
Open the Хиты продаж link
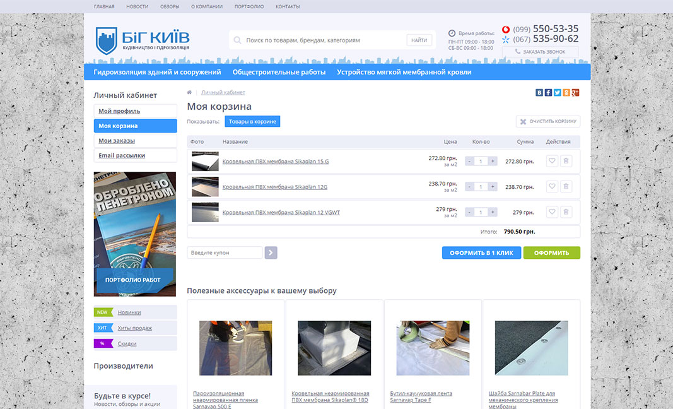click(x=135, y=328)
